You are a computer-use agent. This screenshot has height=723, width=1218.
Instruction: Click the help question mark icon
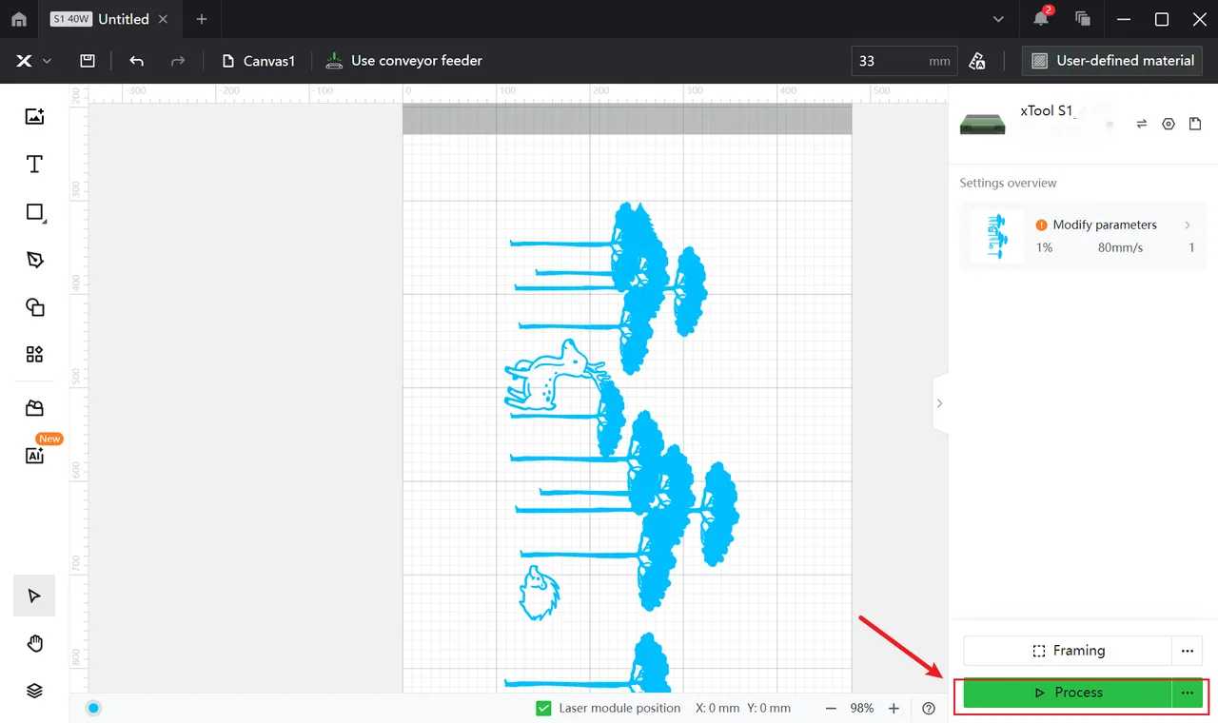pyautogui.click(x=929, y=709)
